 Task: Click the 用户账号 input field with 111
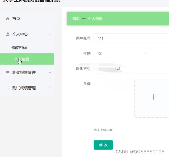[131, 38]
